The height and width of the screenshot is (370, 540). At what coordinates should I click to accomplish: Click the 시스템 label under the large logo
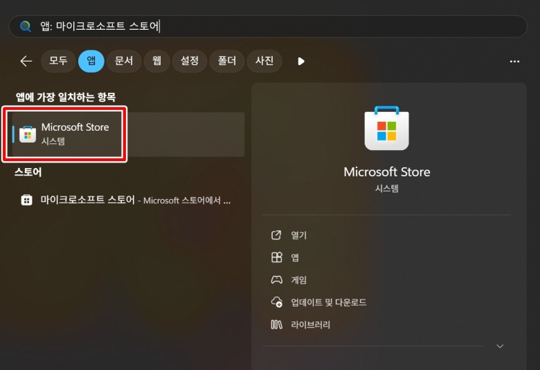coord(387,188)
